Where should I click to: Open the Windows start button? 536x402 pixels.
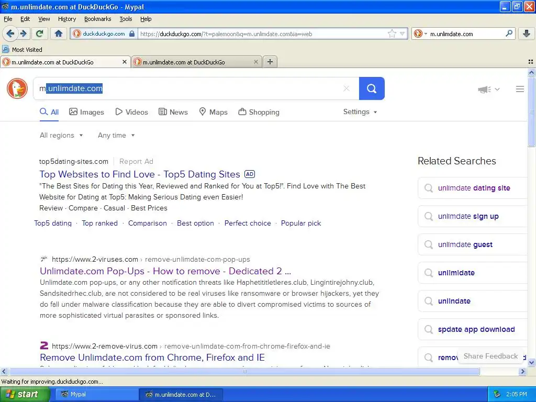pos(25,394)
